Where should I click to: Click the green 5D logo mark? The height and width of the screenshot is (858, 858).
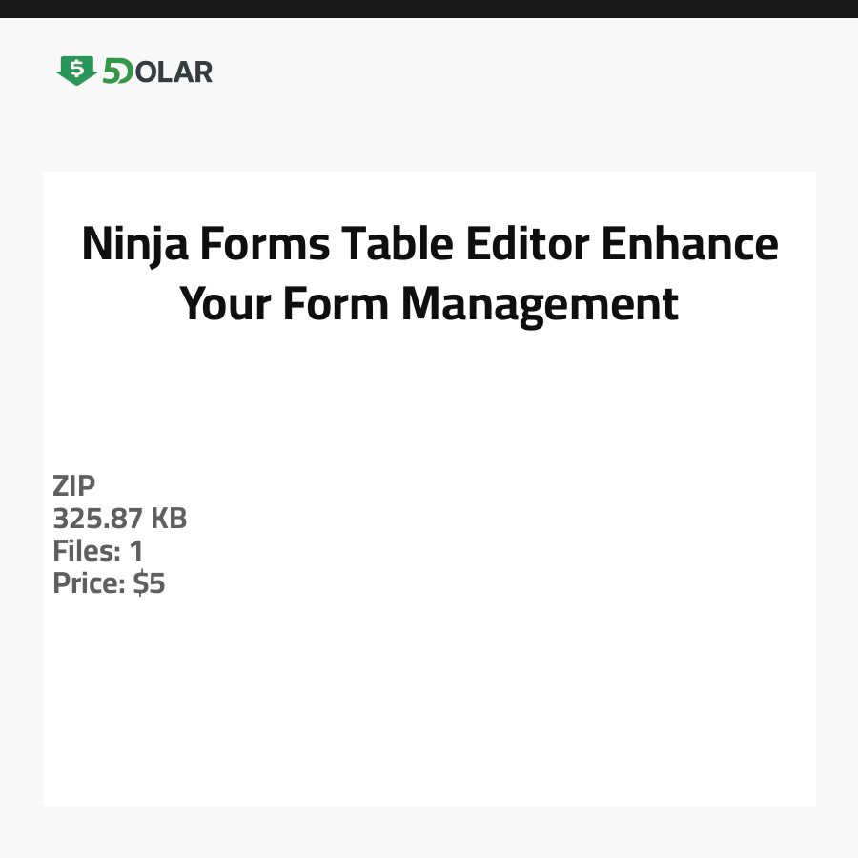117,71
